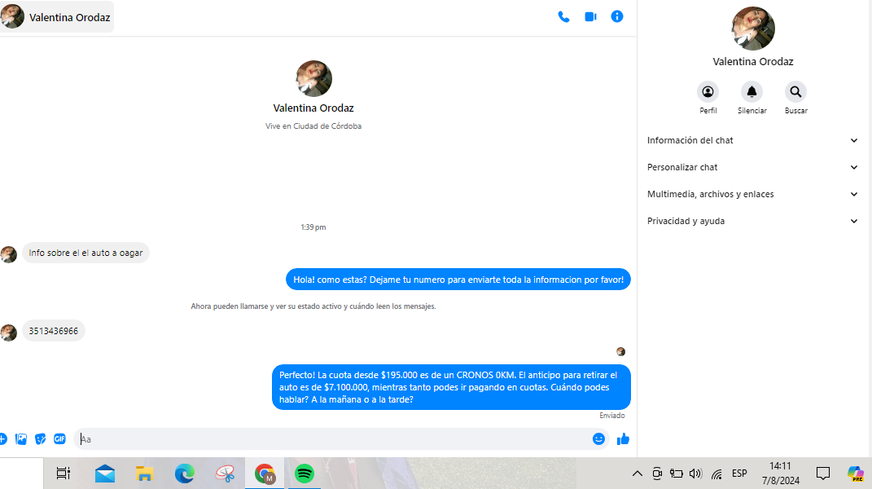Viewport: 872px width, 489px height.
Task: Send a thumbs-up like
Action: point(623,438)
